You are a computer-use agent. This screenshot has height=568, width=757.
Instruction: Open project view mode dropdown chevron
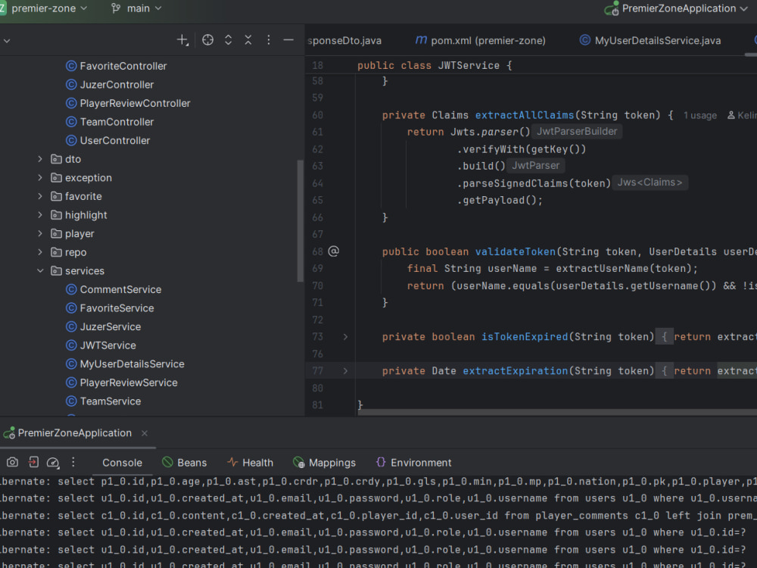7,41
